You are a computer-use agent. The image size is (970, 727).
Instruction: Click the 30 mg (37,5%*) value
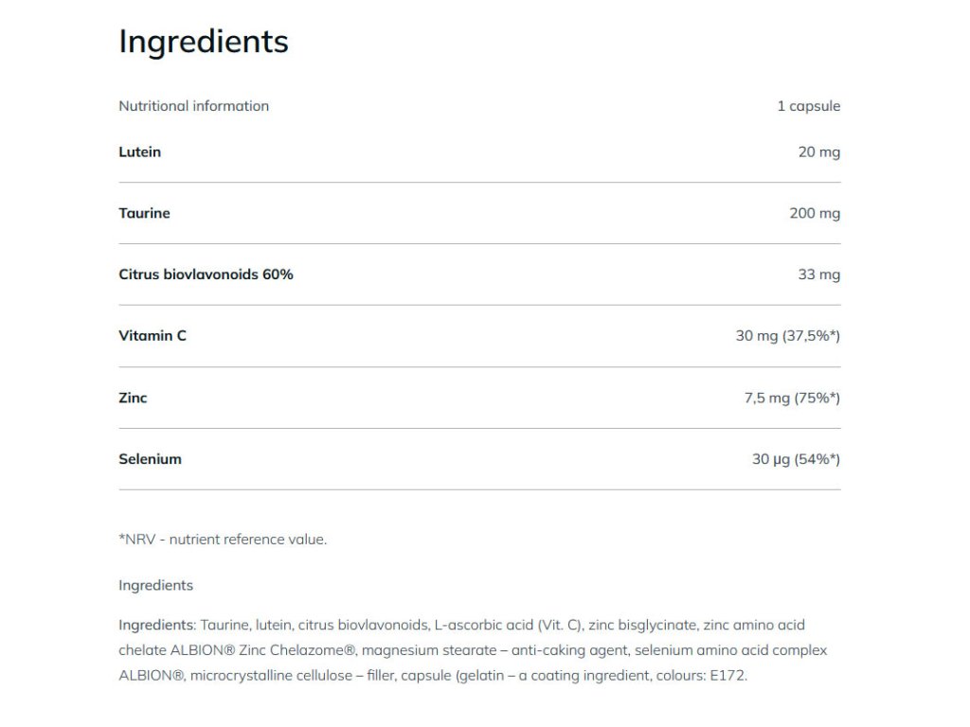[787, 335]
